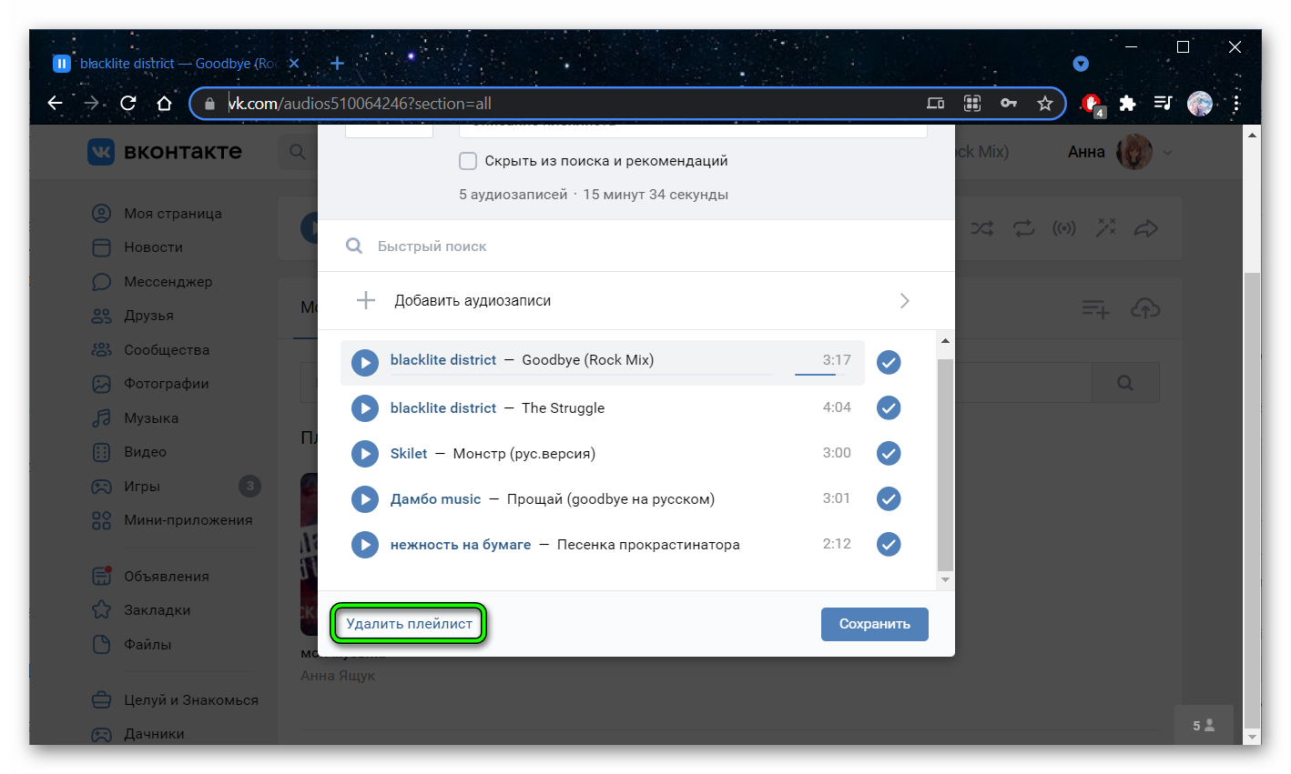Open Видео in sidebar
The width and height of the screenshot is (1291, 774).
(x=129, y=452)
